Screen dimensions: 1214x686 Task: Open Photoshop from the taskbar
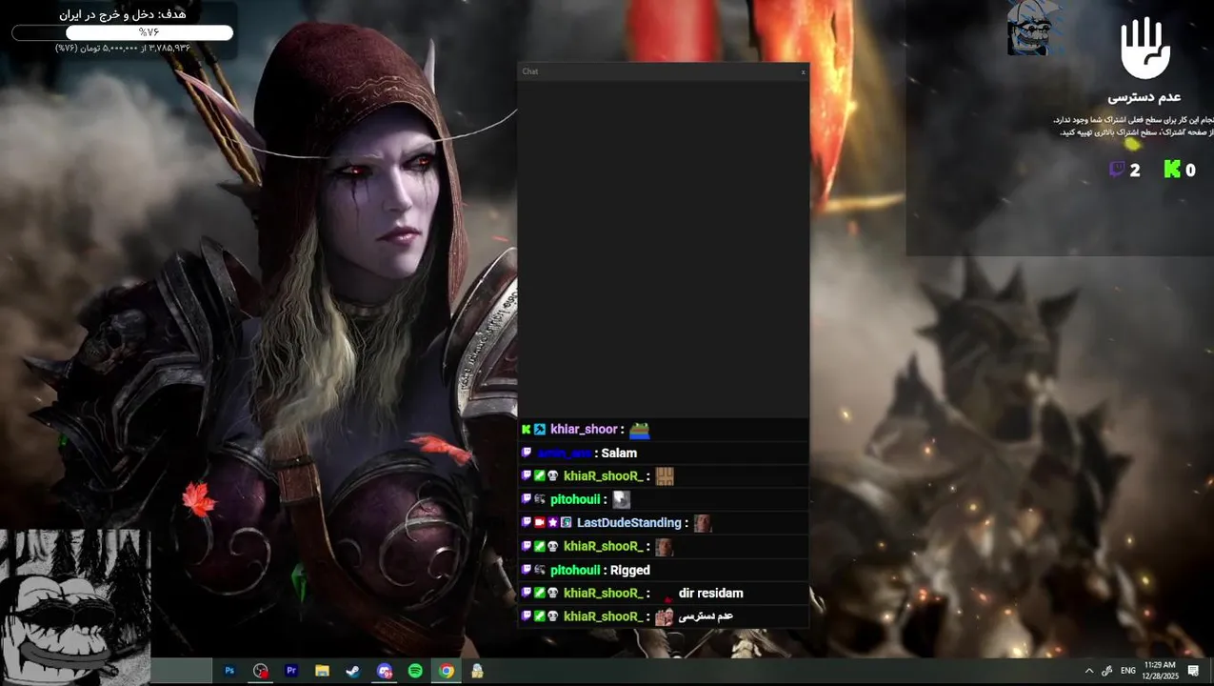(x=229, y=671)
